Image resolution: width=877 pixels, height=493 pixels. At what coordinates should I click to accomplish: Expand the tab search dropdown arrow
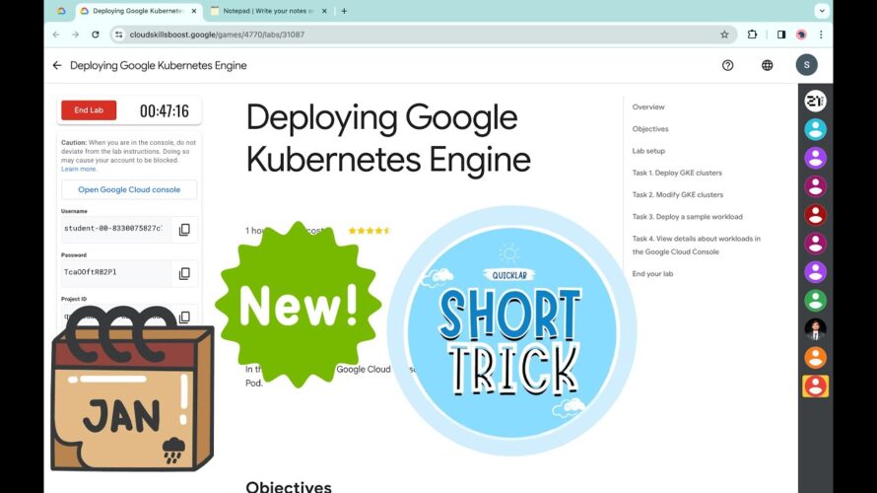[x=822, y=11]
